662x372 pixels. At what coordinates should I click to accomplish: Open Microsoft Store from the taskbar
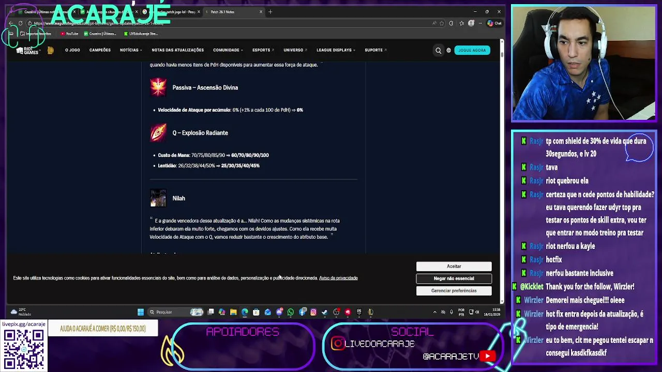coord(256,312)
